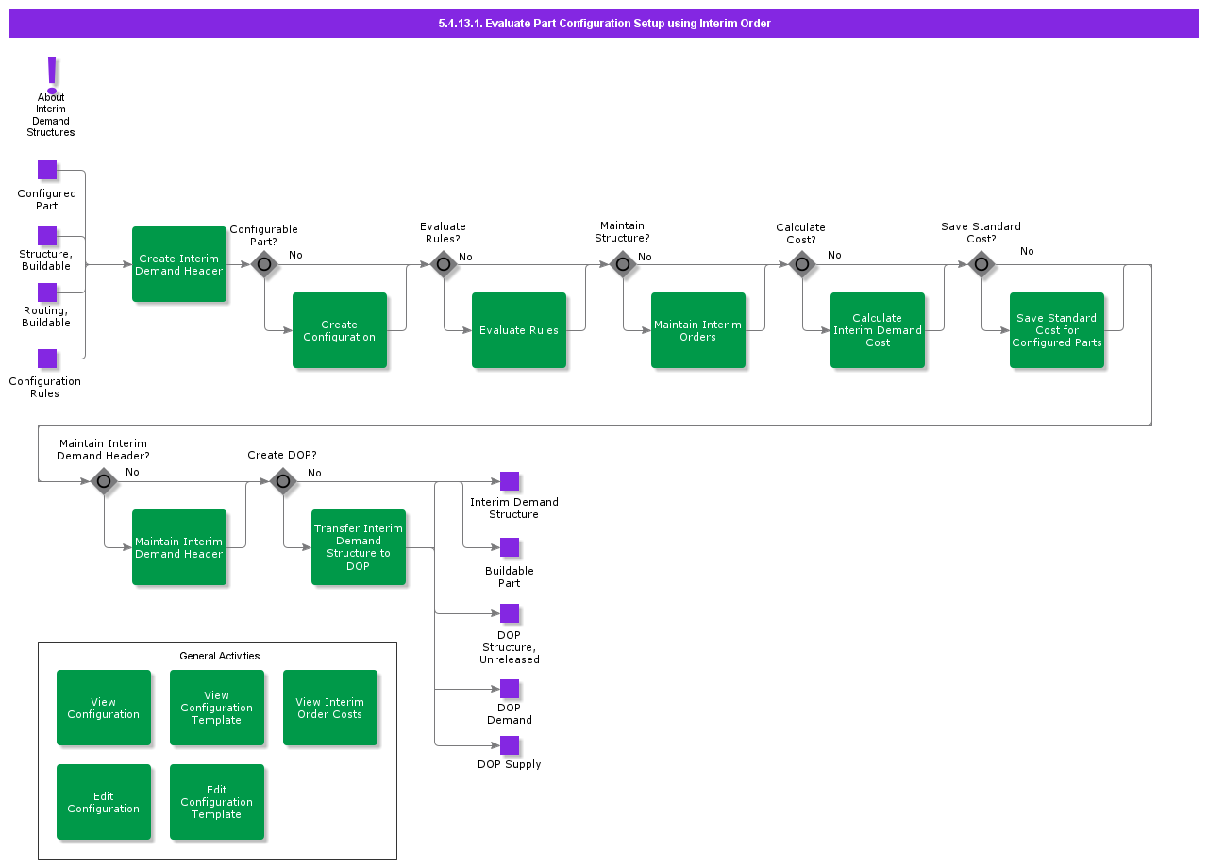Toggle the Create DOP decision diamond
Viewport: 1208px width, 868px height.
[x=283, y=481]
